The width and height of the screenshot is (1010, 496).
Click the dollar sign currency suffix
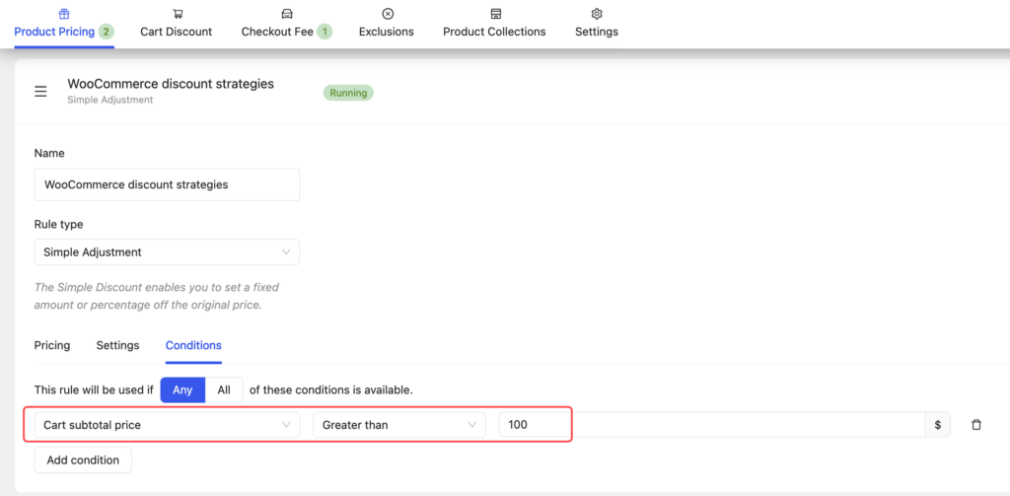[938, 425]
